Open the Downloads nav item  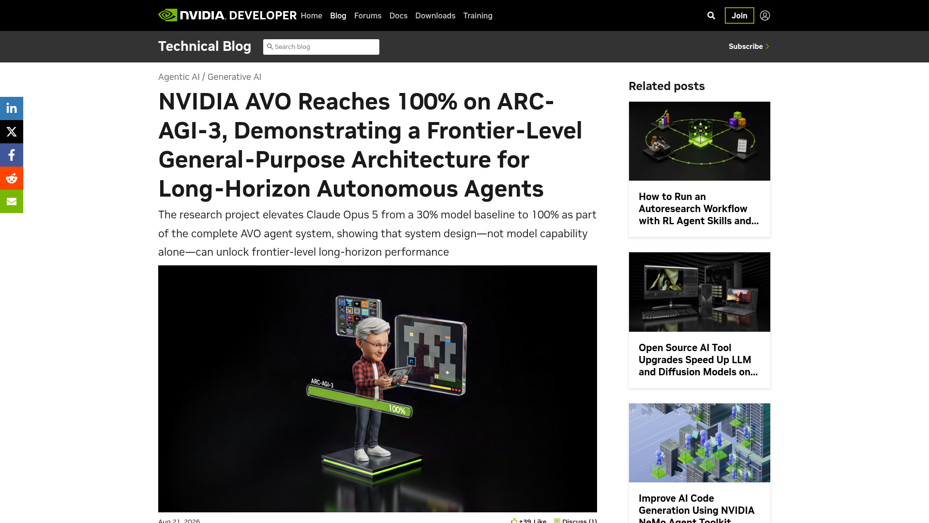click(x=435, y=15)
